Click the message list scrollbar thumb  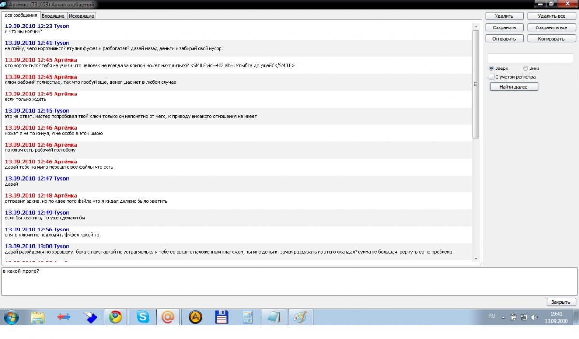(x=476, y=84)
